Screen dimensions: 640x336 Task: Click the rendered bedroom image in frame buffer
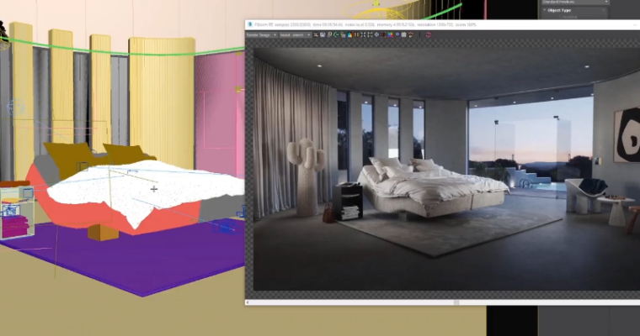[446, 168]
